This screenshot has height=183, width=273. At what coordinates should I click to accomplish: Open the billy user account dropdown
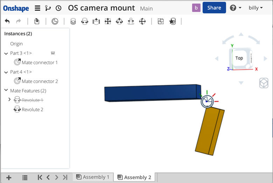click(255, 8)
